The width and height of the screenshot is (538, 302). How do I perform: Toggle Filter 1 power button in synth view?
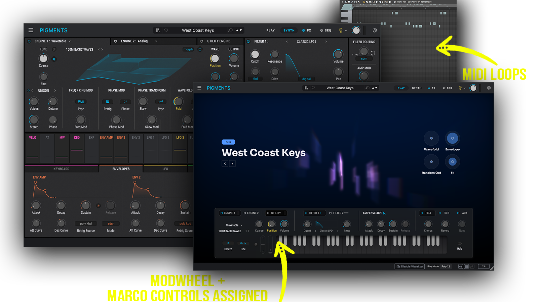pyautogui.click(x=248, y=42)
